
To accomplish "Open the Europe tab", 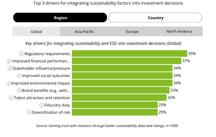I will point(132,32).
